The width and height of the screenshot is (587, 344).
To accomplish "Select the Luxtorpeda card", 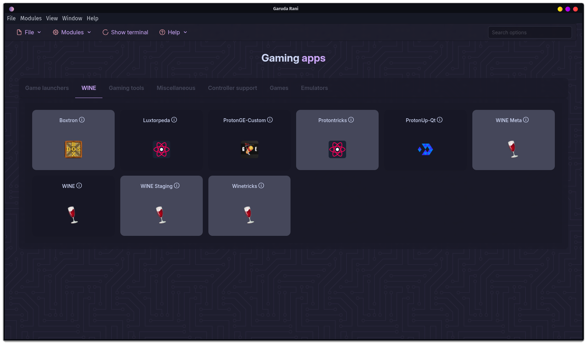I will click(162, 140).
